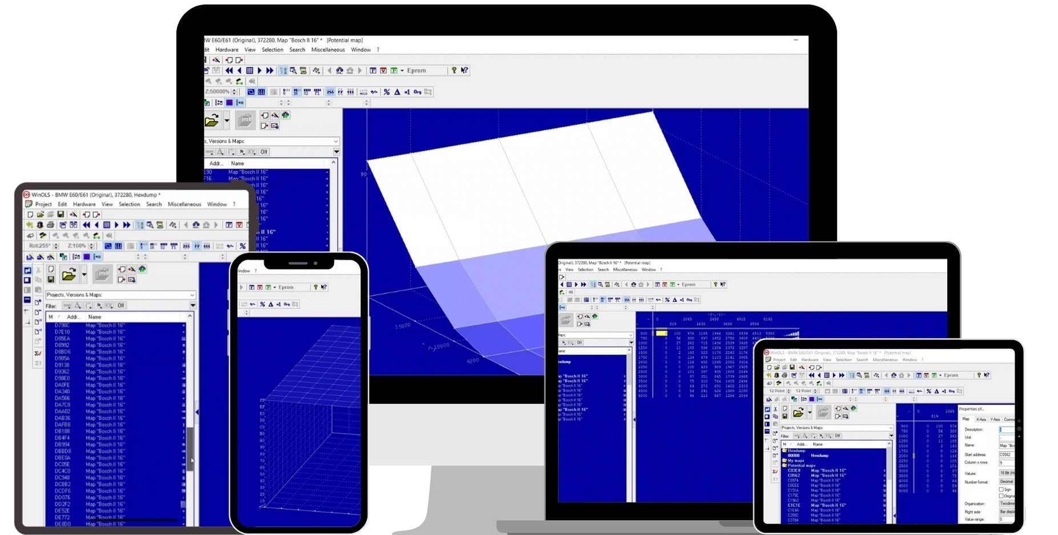Click the context help cursor icon on the monitor

click(464, 70)
